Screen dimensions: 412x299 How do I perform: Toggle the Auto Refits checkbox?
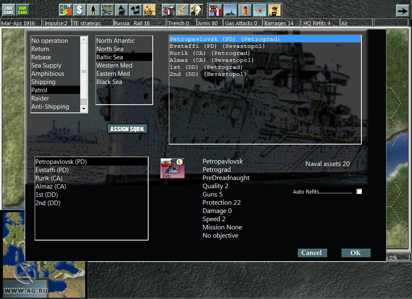pyautogui.click(x=359, y=192)
